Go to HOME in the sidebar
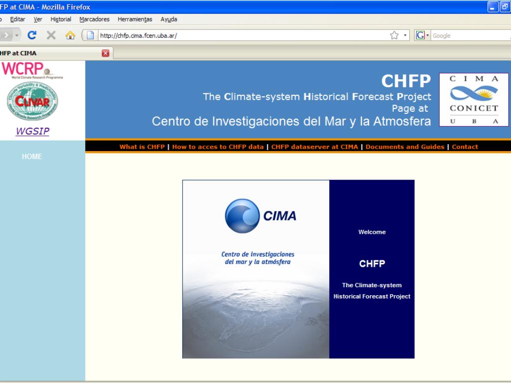 pyautogui.click(x=32, y=156)
